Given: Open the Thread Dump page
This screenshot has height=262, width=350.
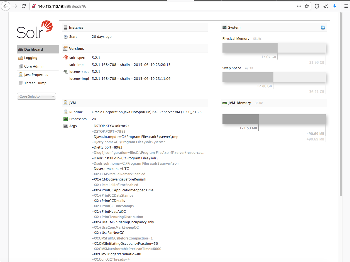Looking at the screenshot, I should coord(38,83).
